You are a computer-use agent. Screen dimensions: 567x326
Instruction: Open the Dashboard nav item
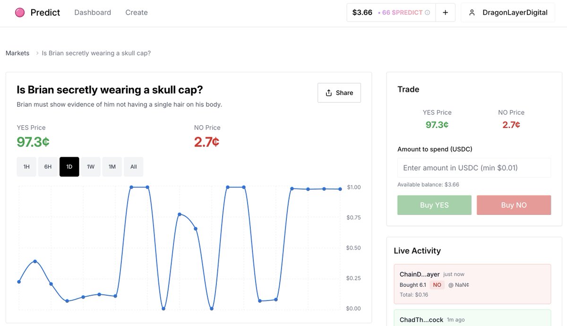93,13
